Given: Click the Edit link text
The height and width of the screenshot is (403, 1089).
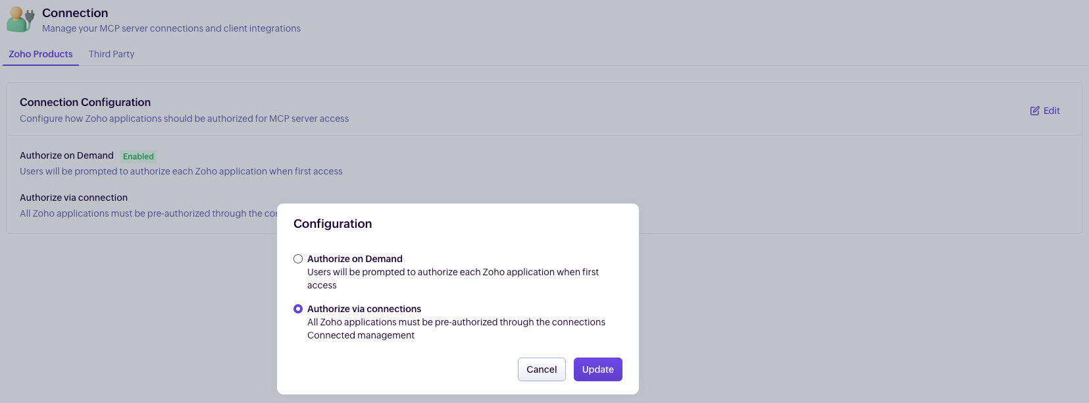Looking at the screenshot, I should pos(1051,111).
